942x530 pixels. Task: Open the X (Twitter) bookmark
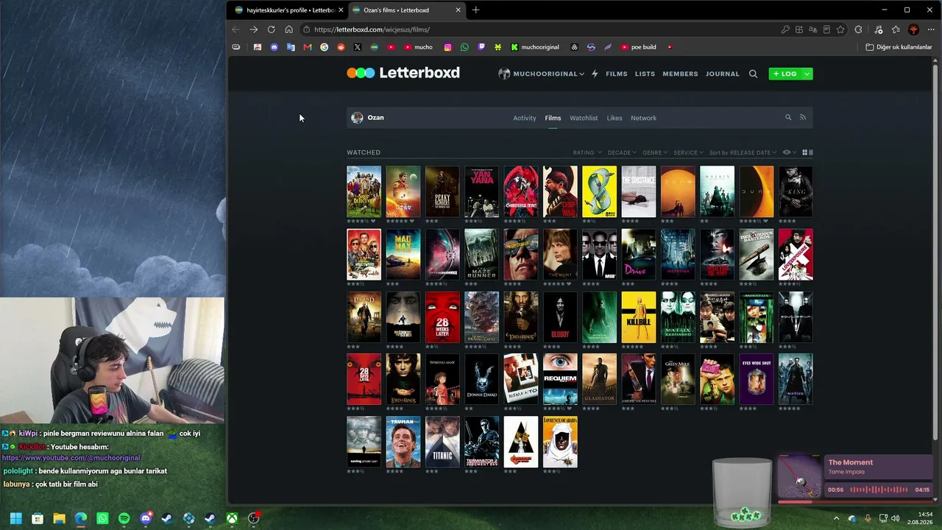pyautogui.click(x=358, y=47)
